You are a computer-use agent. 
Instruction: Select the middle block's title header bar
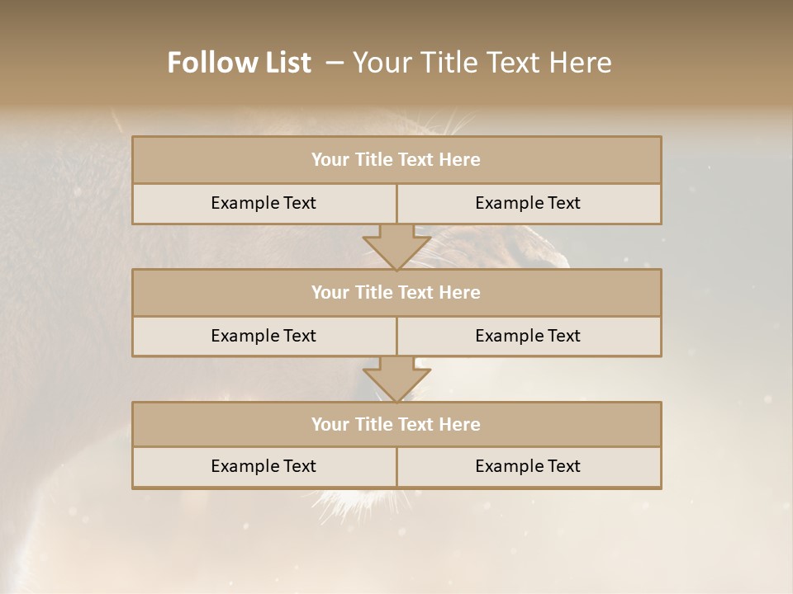point(396,293)
